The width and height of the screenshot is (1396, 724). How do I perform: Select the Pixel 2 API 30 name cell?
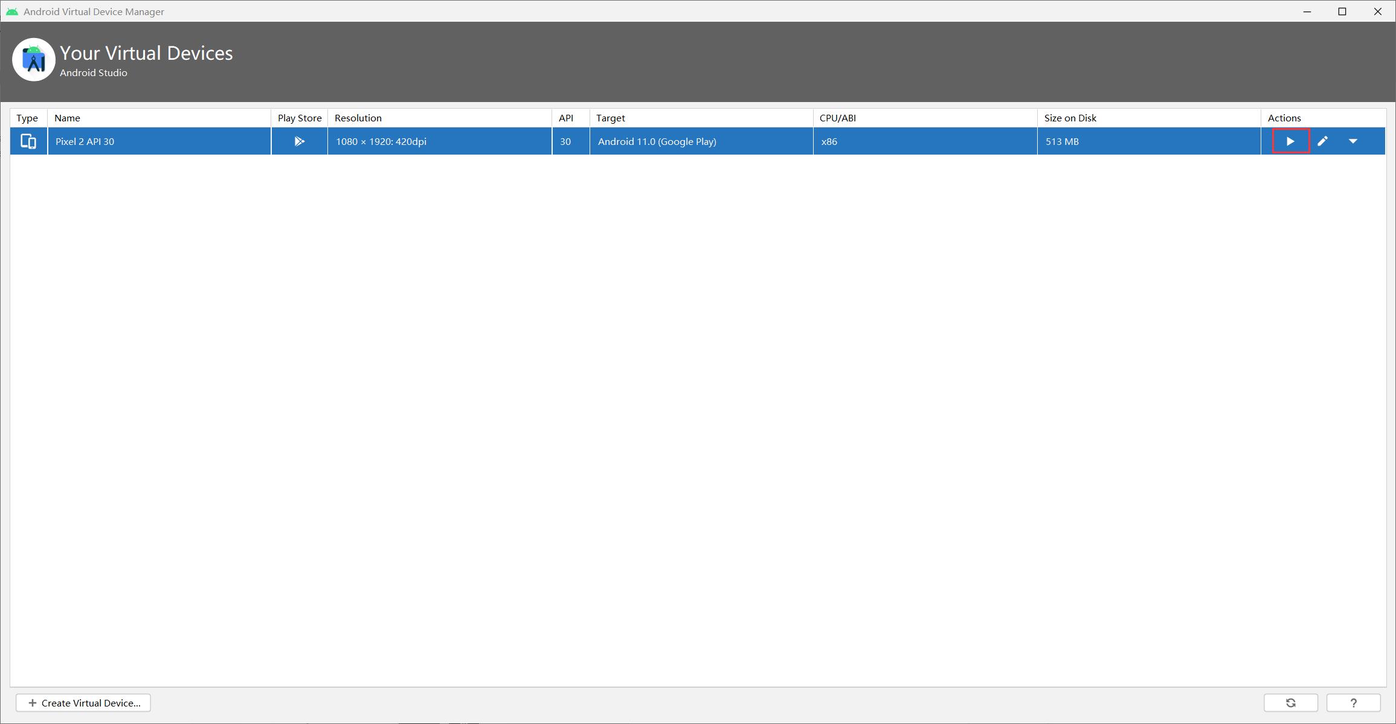[x=159, y=141]
